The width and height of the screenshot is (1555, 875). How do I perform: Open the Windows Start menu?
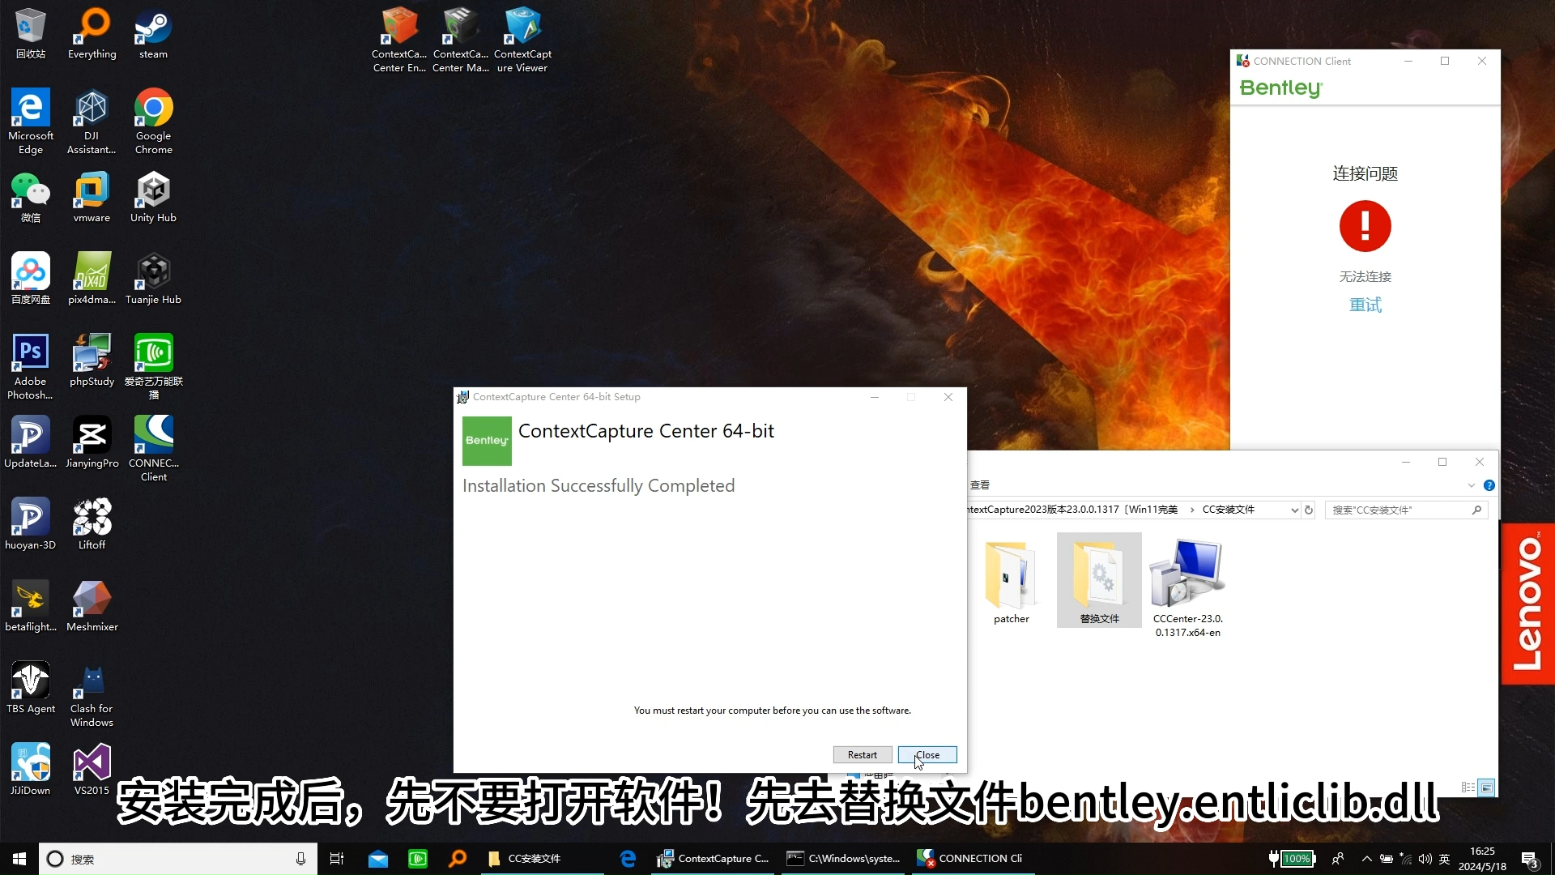click(x=19, y=859)
